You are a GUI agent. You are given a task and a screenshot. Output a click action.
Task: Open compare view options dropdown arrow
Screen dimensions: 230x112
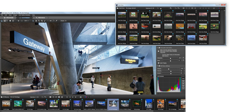point(7,21)
